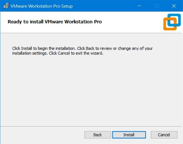The height and width of the screenshot is (144, 183).
Task: Click the footer area left of Back button
Action: pos(42,135)
